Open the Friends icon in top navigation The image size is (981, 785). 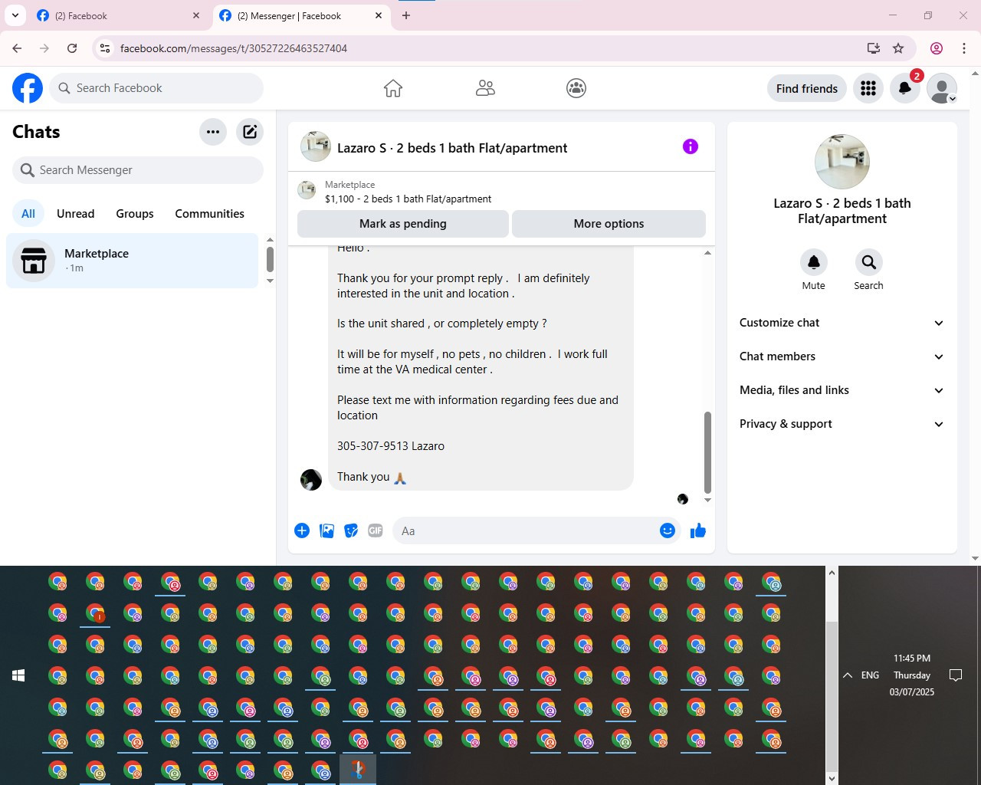coord(485,88)
